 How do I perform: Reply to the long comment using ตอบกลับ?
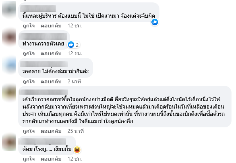coord(51,131)
